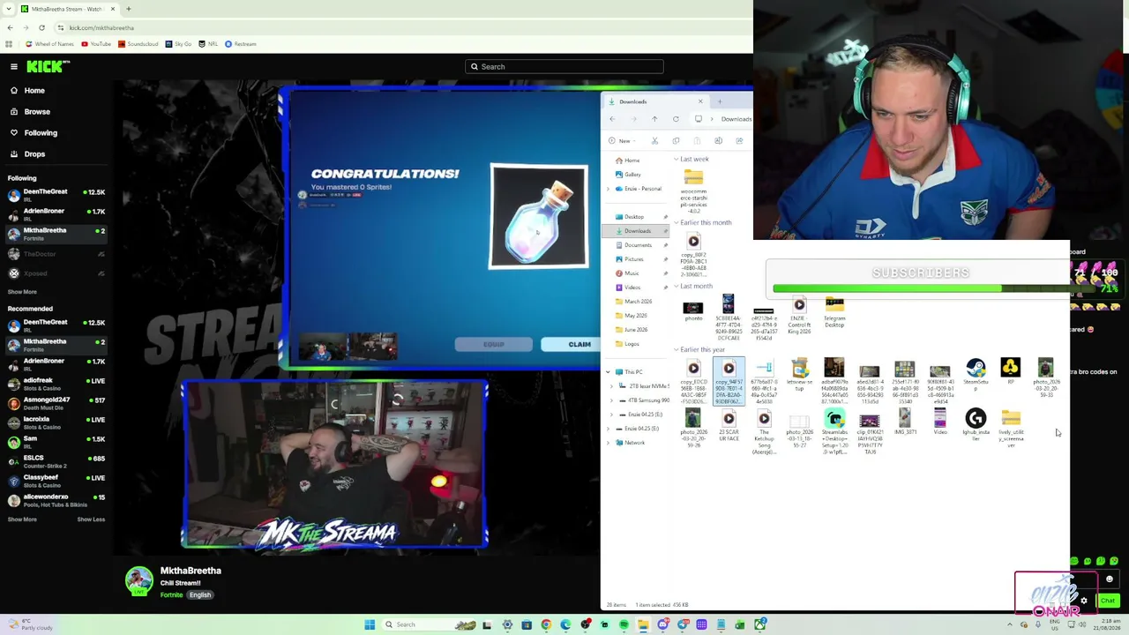Expand Recommended list with Show More
The image size is (1129, 635).
[22, 519]
